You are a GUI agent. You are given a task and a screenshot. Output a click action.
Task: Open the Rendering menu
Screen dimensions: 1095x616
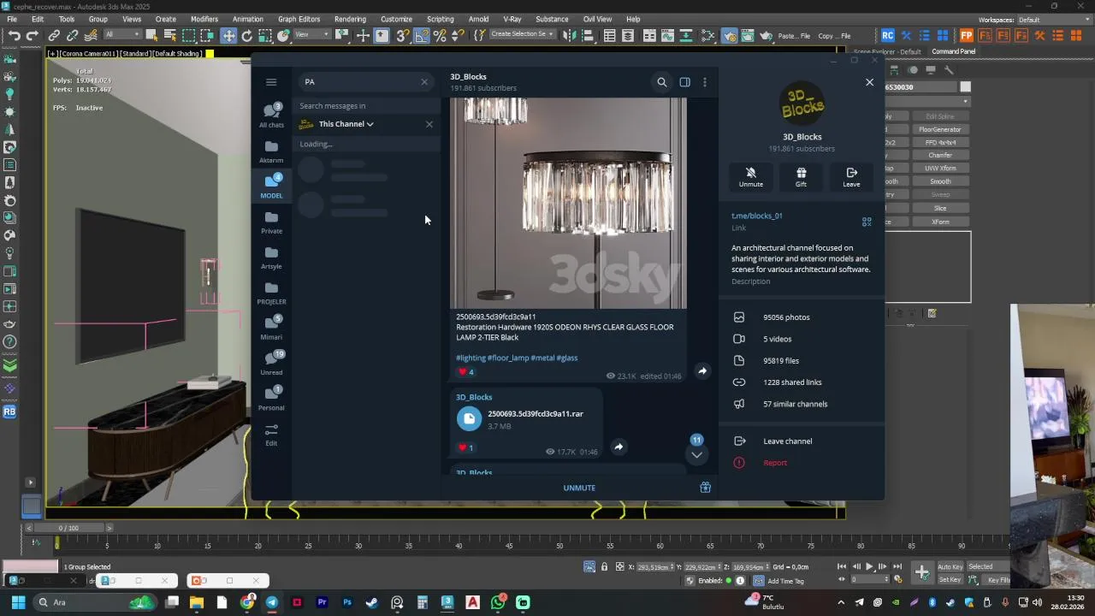pyautogui.click(x=350, y=19)
